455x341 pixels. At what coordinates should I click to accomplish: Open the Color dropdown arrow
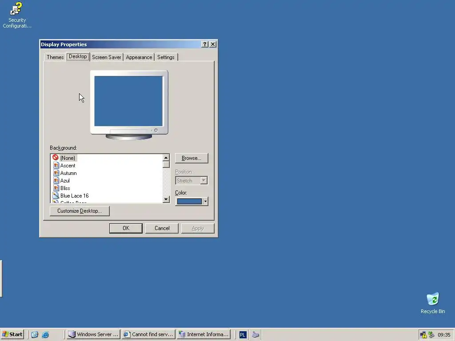click(x=205, y=201)
